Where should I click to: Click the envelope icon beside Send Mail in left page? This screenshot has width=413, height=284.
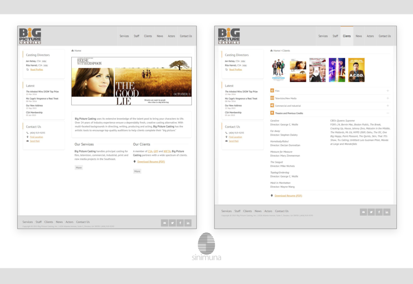click(27, 141)
